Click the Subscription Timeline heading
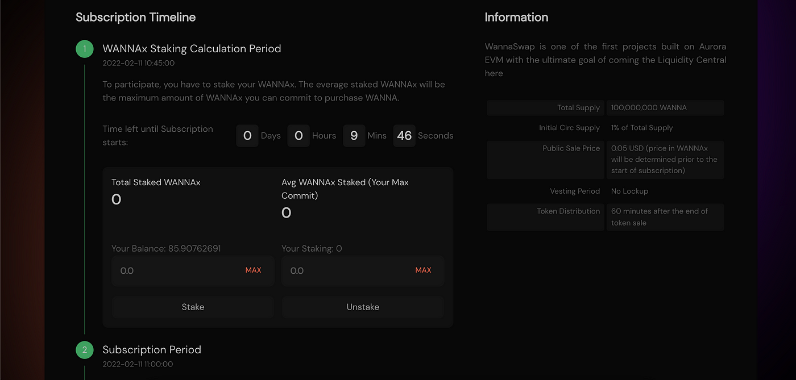 tap(135, 17)
